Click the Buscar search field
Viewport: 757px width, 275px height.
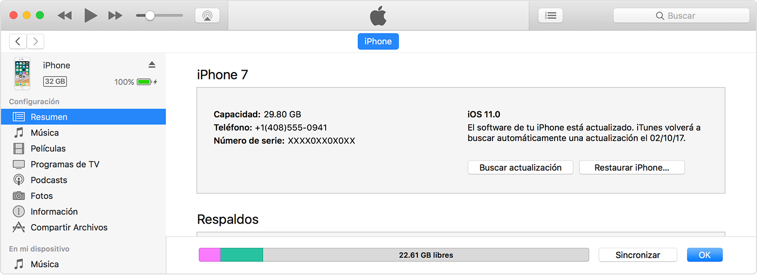pos(681,15)
